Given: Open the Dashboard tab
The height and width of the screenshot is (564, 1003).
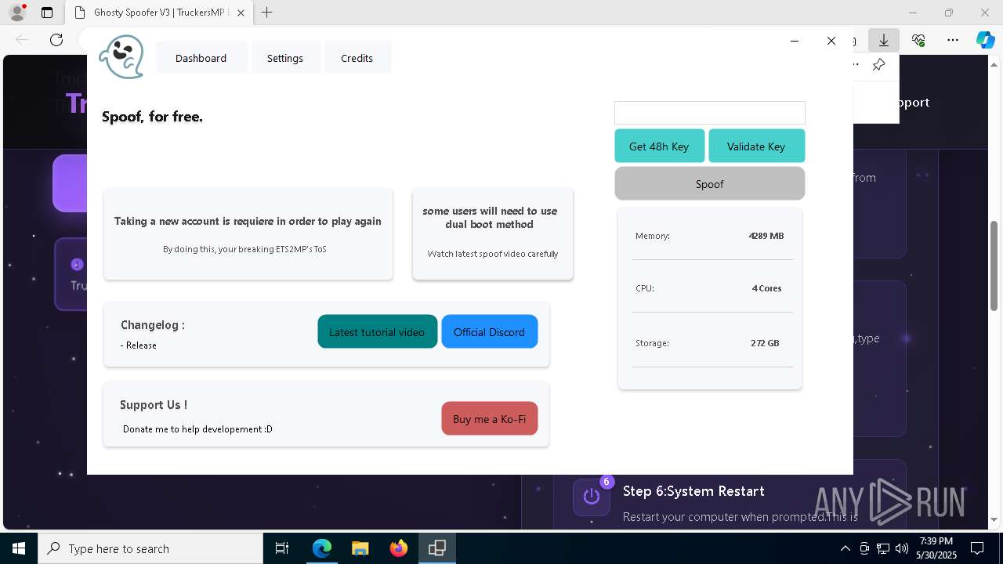Looking at the screenshot, I should tap(201, 58).
